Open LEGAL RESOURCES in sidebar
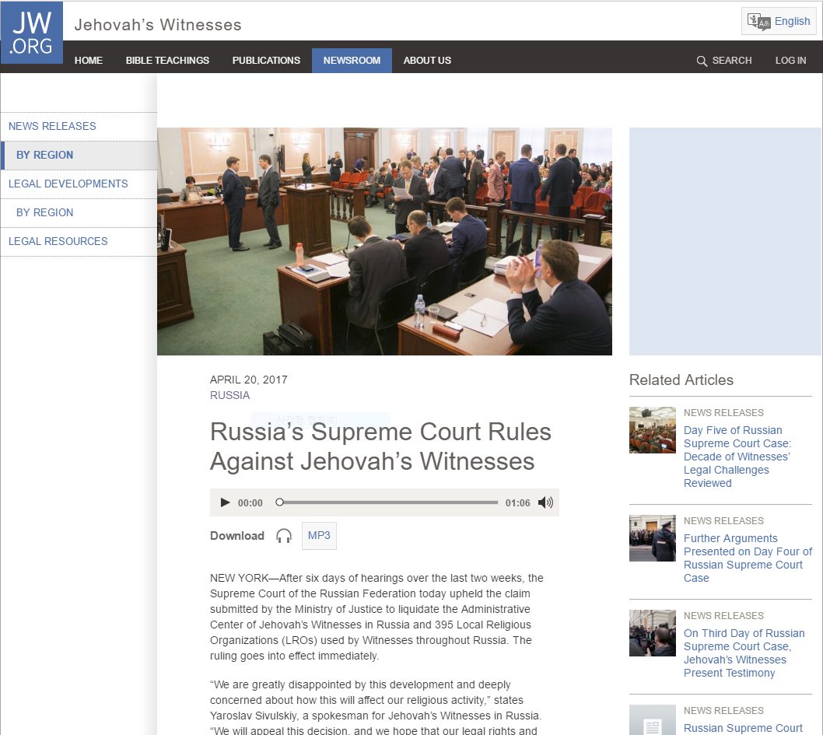Viewport: 823px width, 735px height. (x=79, y=242)
